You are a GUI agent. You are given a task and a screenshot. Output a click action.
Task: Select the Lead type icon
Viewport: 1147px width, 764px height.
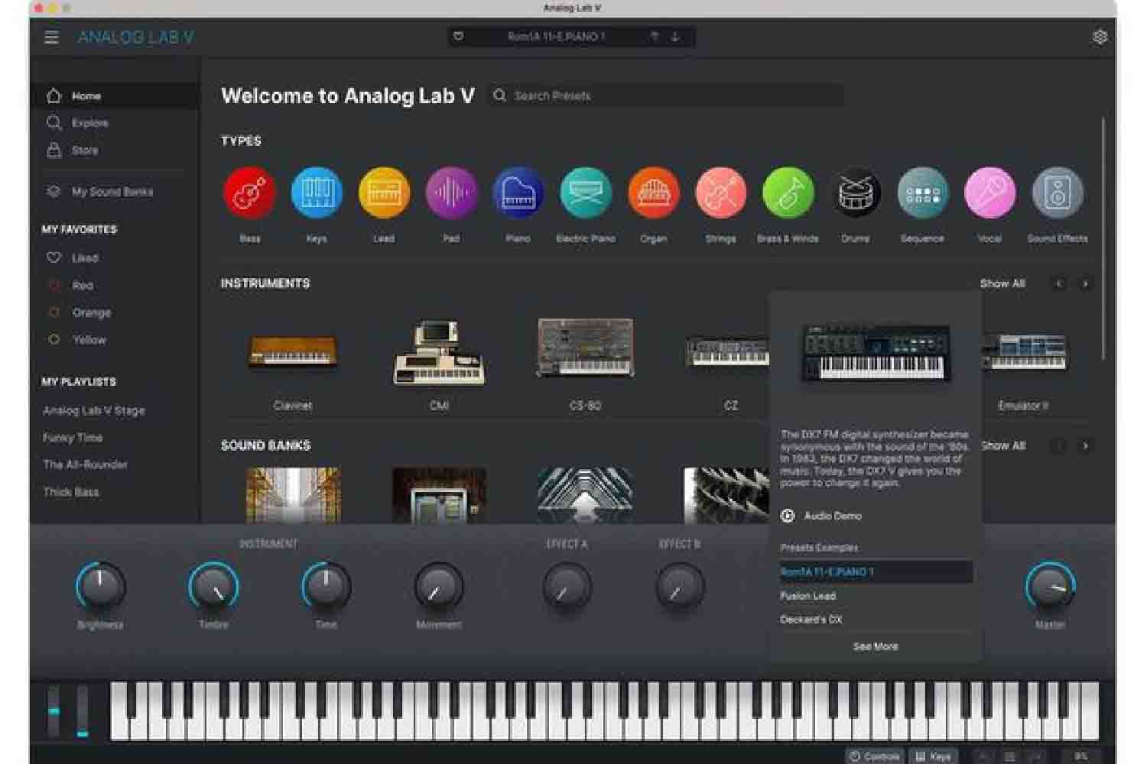click(384, 193)
